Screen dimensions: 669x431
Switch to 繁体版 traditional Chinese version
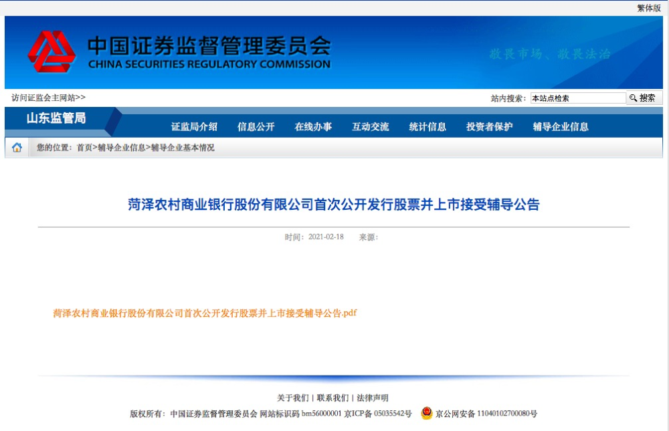648,8
